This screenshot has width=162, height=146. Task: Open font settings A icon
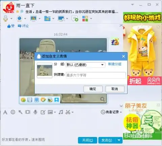click(5, 112)
